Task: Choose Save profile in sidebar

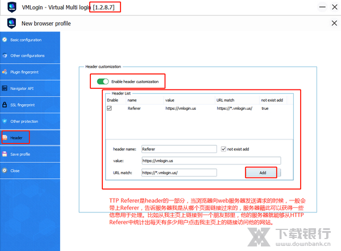Action: 30,154
